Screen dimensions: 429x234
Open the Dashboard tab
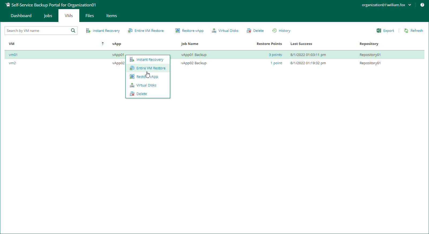click(21, 16)
